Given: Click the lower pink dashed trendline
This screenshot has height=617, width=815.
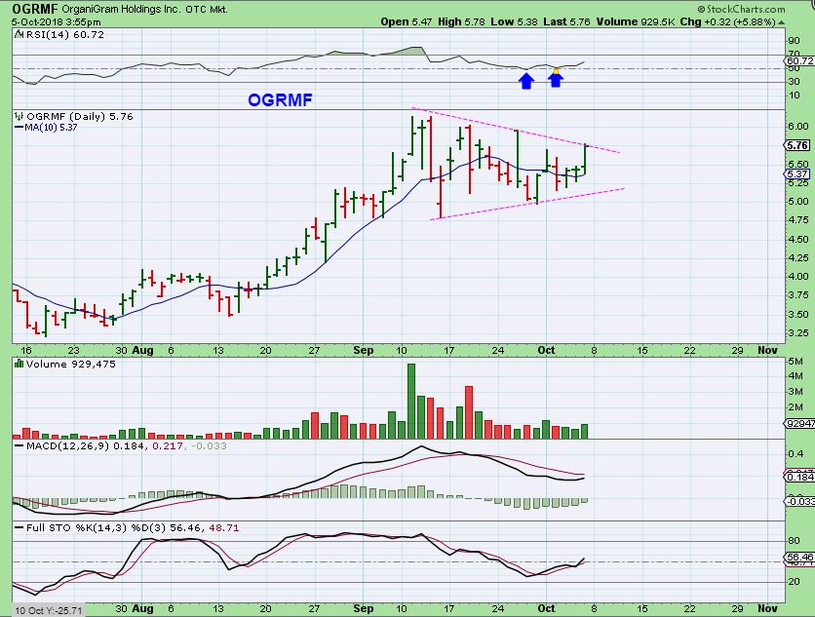Looking at the screenshot, I should (x=527, y=205).
